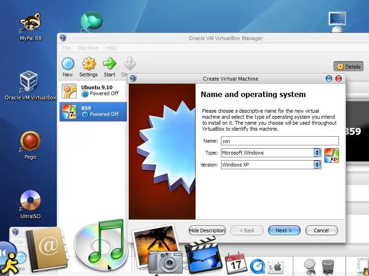Cancel the Create Virtual Machine wizard
This screenshot has height=276, width=369.
click(x=321, y=230)
